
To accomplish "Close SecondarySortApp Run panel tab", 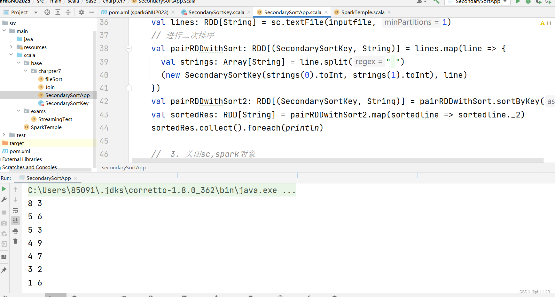I will pyautogui.click(x=75, y=178).
